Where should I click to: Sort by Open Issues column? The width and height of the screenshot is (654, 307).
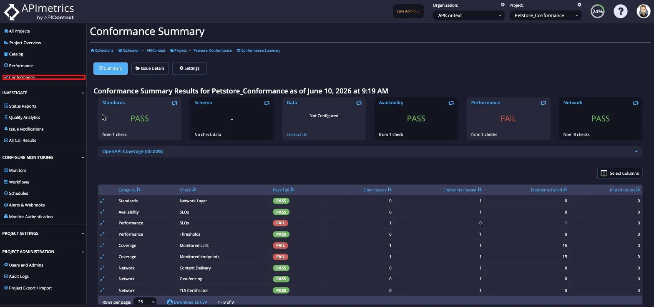pyautogui.click(x=377, y=190)
